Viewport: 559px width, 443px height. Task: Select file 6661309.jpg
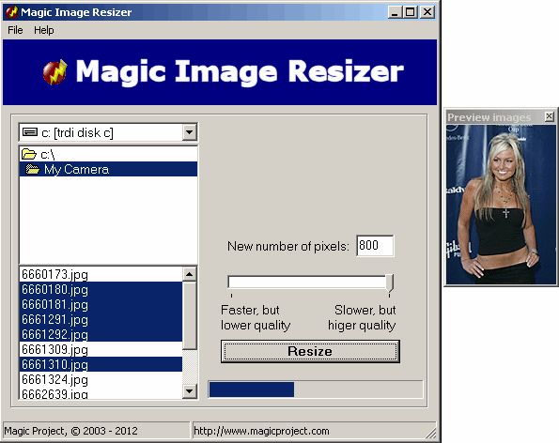click(101, 349)
